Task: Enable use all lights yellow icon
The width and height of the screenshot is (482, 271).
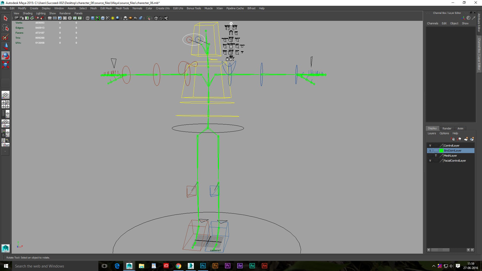Action: [x=113, y=18]
